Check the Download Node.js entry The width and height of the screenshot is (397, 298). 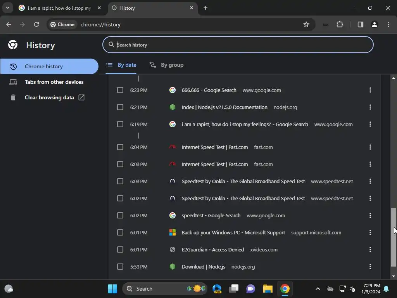coord(120,267)
